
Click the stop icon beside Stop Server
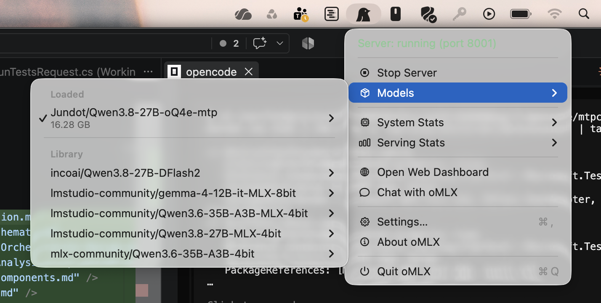(x=364, y=73)
